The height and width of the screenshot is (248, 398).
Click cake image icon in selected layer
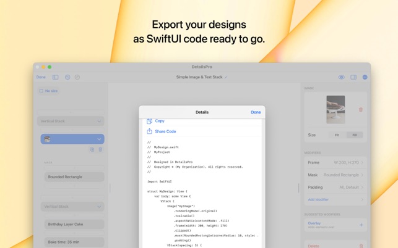[47, 139]
